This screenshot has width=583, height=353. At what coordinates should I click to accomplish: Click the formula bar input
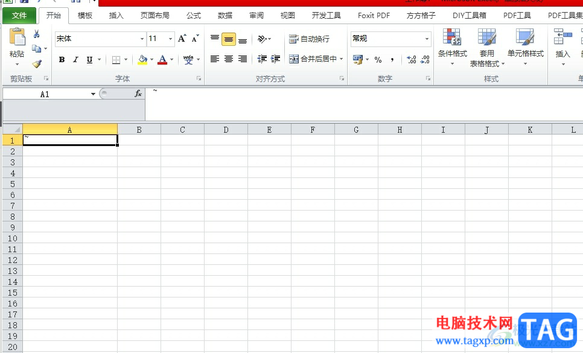[x=364, y=104]
